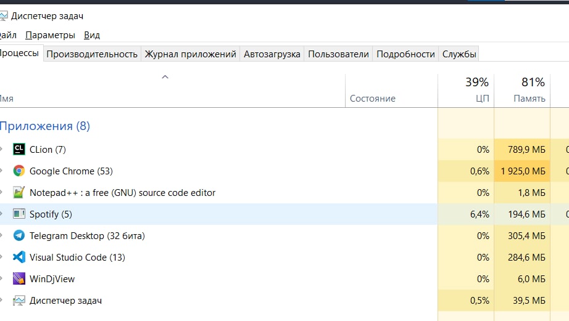569x321 pixels.
Task: Click VS Code memory value 284,6 МБ
Action: pos(526,258)
